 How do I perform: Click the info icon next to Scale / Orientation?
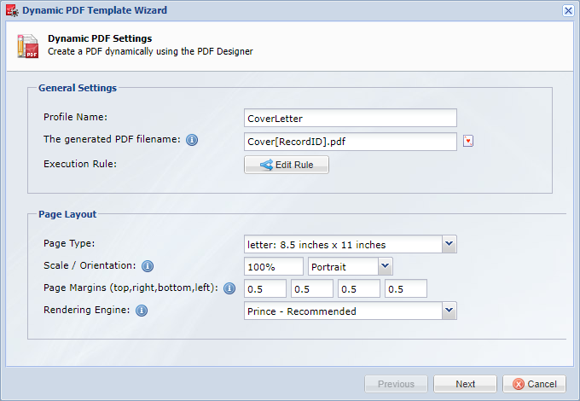click(x=148, y=266)
